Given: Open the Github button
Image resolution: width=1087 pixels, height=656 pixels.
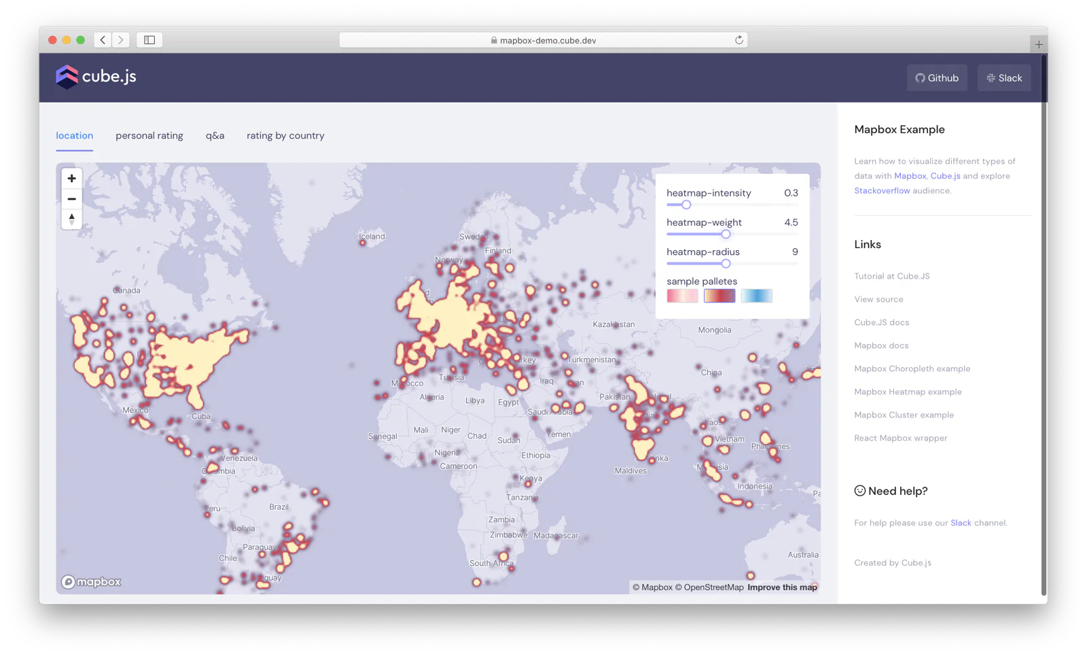Looking at the screenshot, I should 937,78.
